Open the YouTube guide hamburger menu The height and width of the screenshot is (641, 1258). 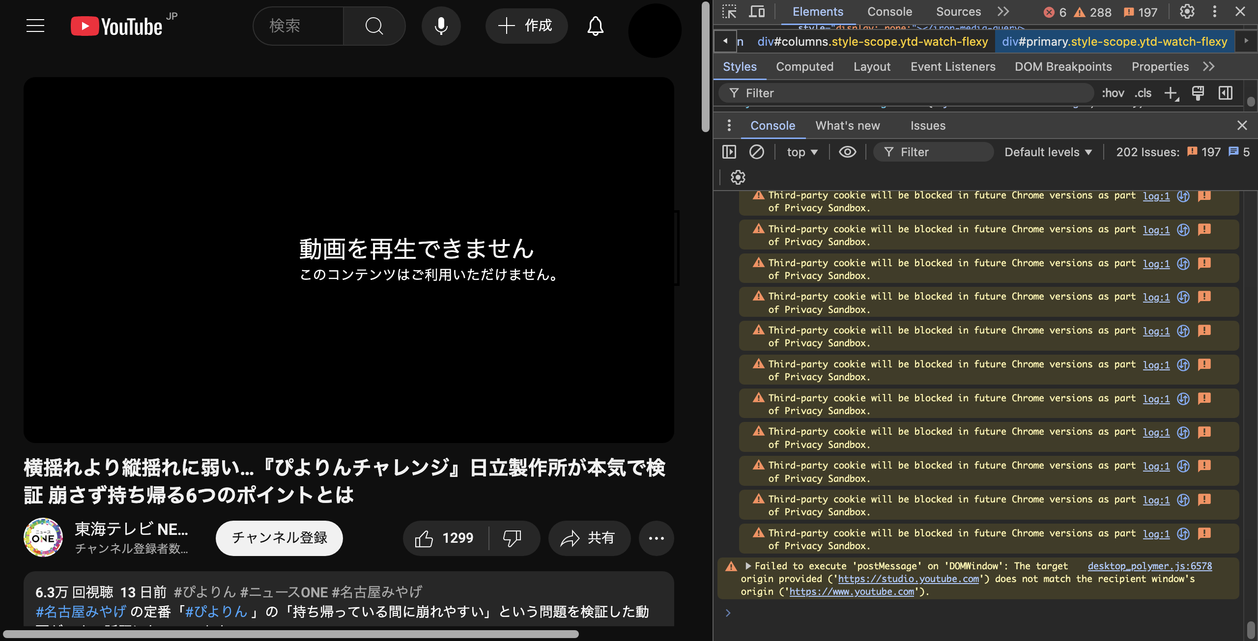click(35, 26)
